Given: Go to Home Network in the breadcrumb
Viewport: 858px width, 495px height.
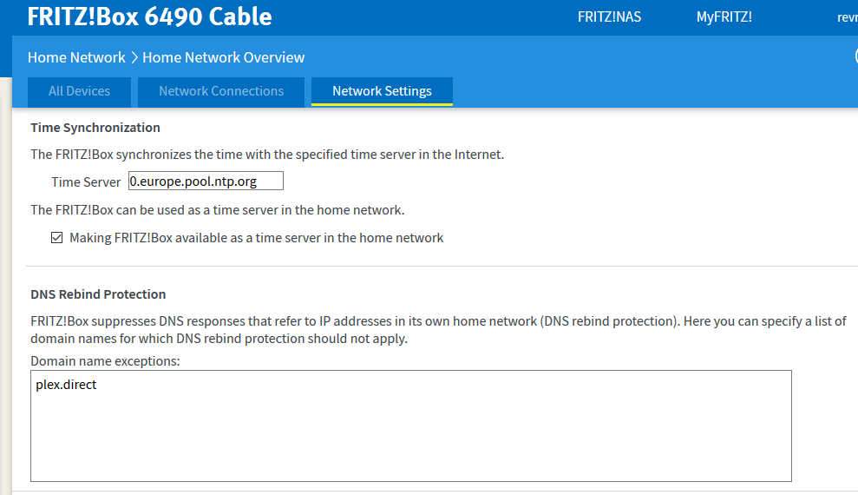Looking at the screenshot, I should (76, 57).
